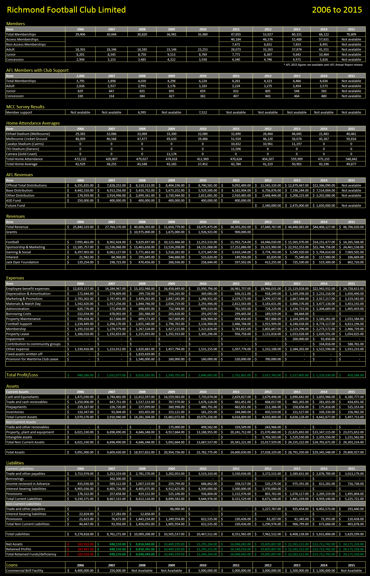Select the 'Official Total Distributions' row label
This screenshot has height=576, width=370.
pyautogui.click(x=26, y=185)
